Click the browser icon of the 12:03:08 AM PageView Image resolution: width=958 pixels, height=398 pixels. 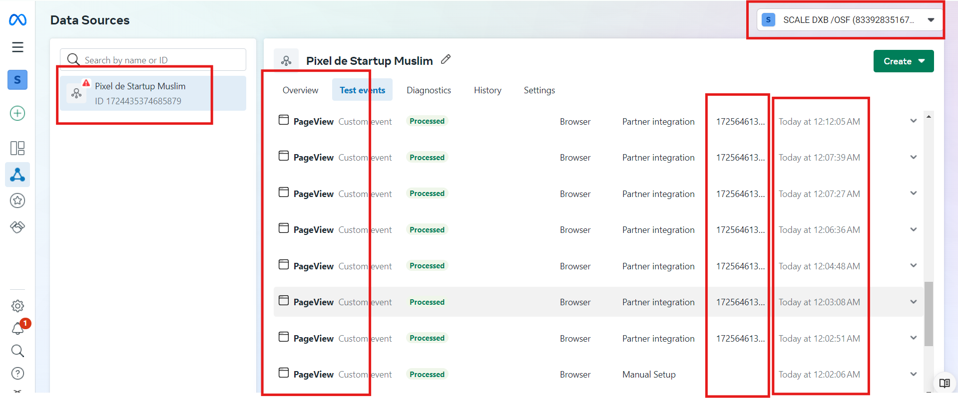[x=284, y=300]
